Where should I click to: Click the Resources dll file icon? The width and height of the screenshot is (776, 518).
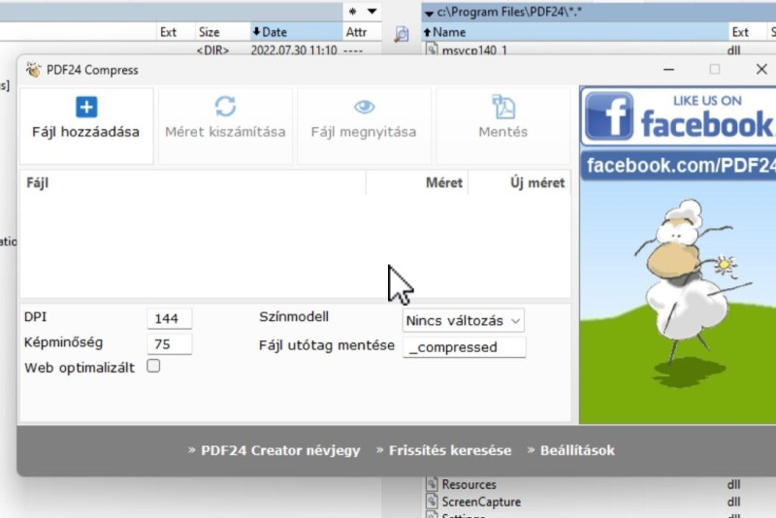pyautogui.click(x=432, y=483)
